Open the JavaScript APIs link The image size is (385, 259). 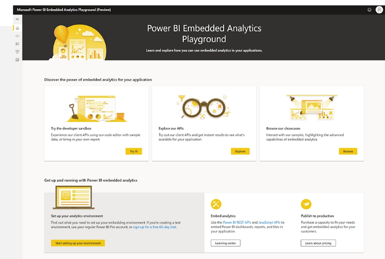(269, 222)
